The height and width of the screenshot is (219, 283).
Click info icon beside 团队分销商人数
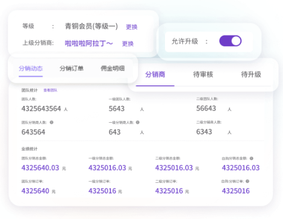point(52,122)
